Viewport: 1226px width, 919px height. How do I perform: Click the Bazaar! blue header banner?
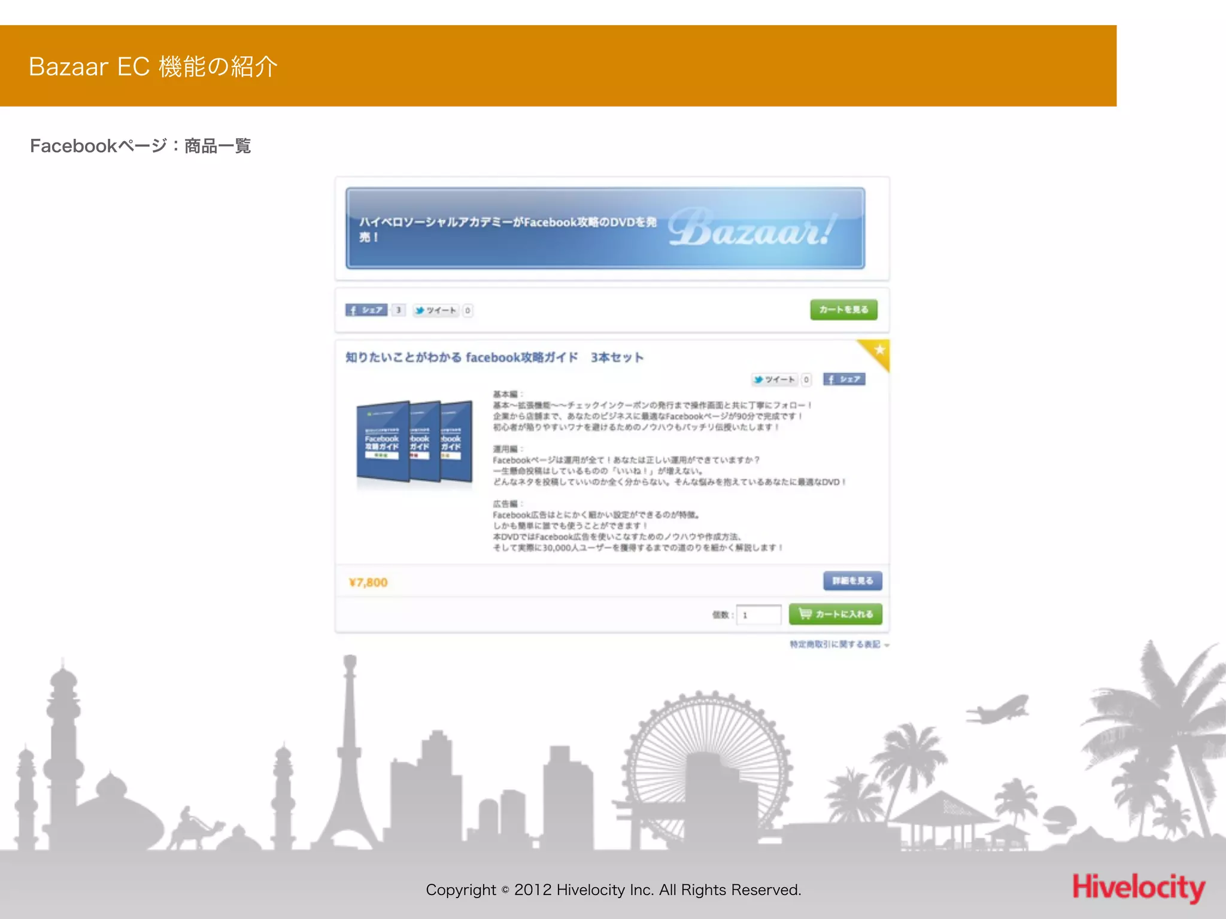(x=605, y=228)
